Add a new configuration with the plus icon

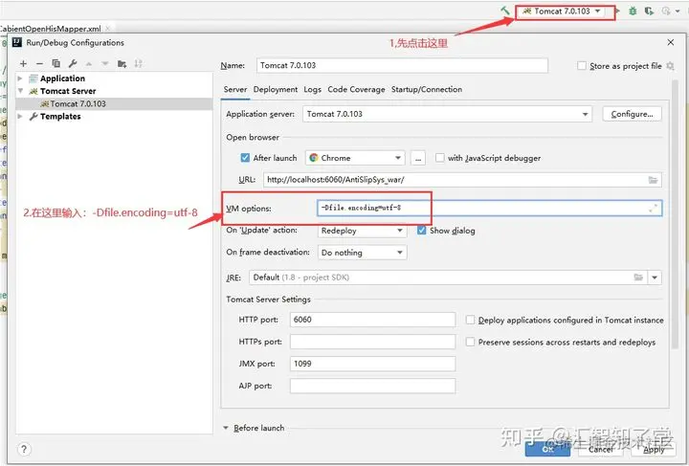click(x=23, y=64)
